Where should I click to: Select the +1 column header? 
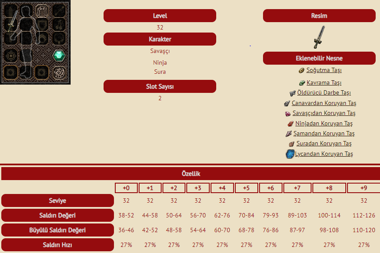pyautogui.click(x=150, y=188)
